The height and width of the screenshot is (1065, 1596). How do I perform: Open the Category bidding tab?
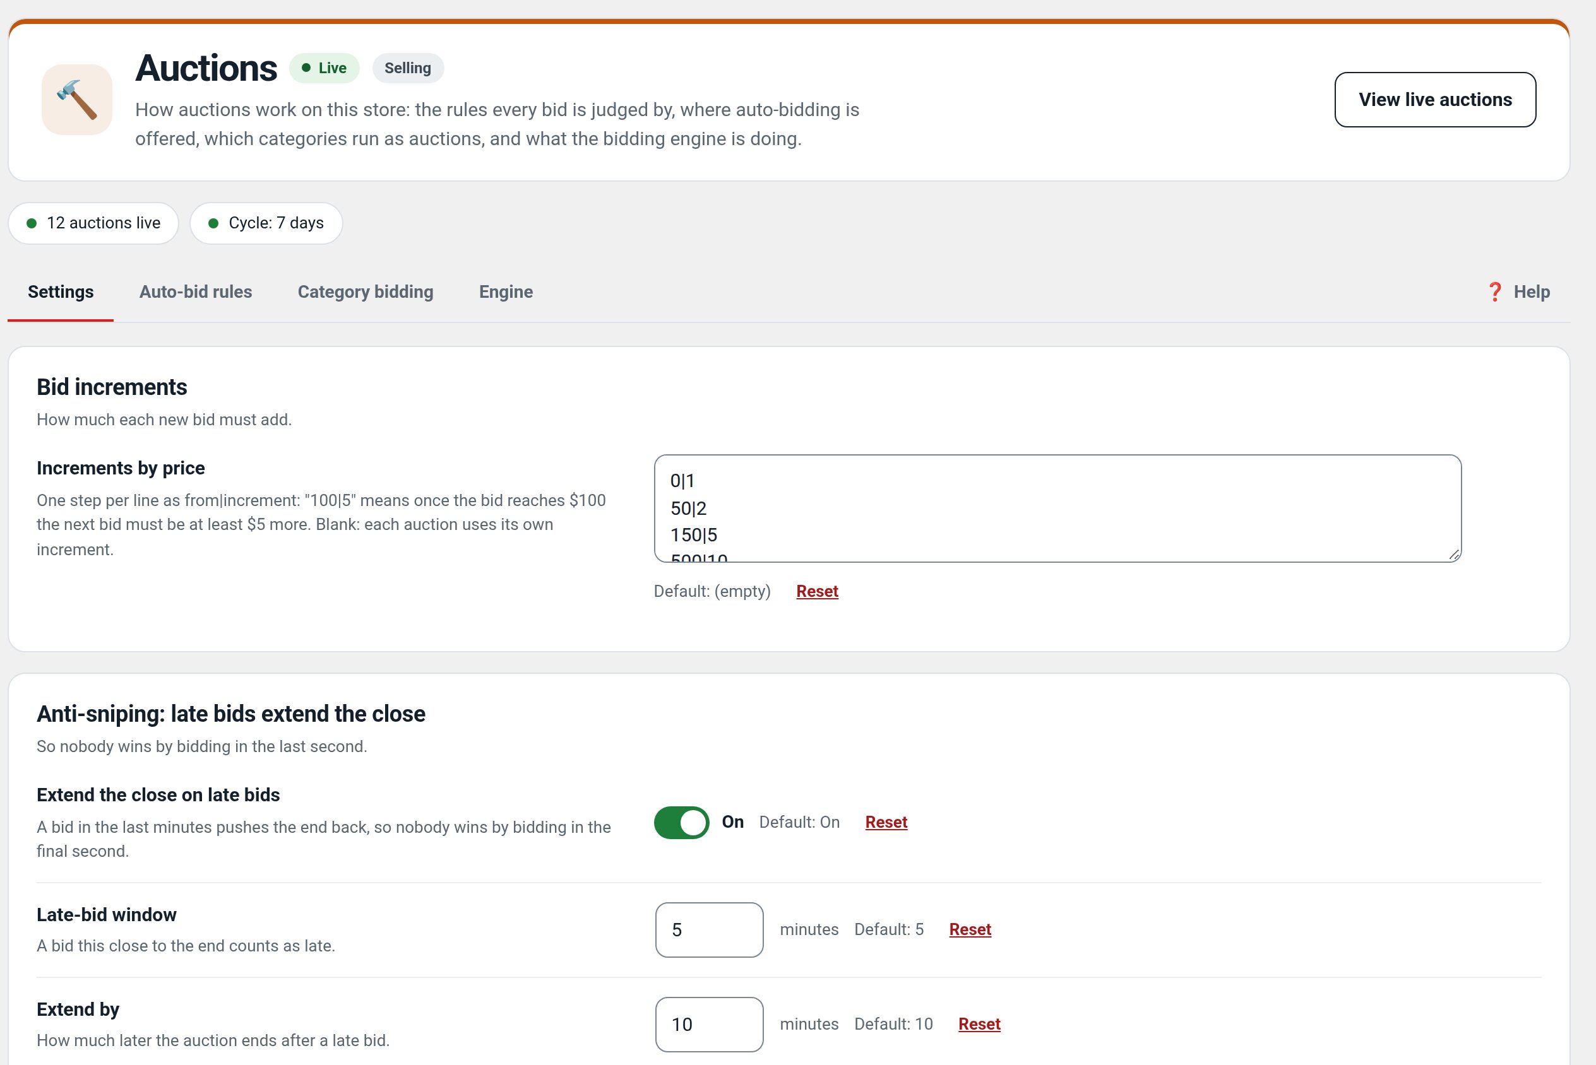point(366,292)
